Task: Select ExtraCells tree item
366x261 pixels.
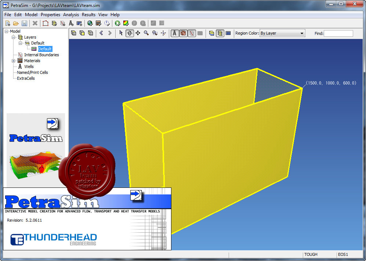Action: [26, 78]
